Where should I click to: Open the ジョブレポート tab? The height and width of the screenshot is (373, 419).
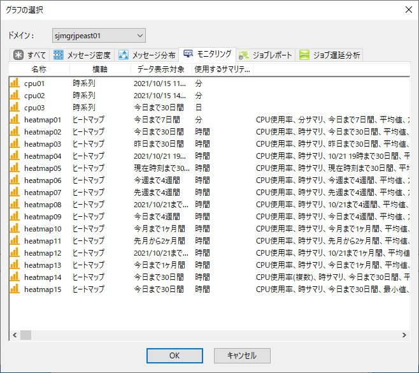pos(266,55)
